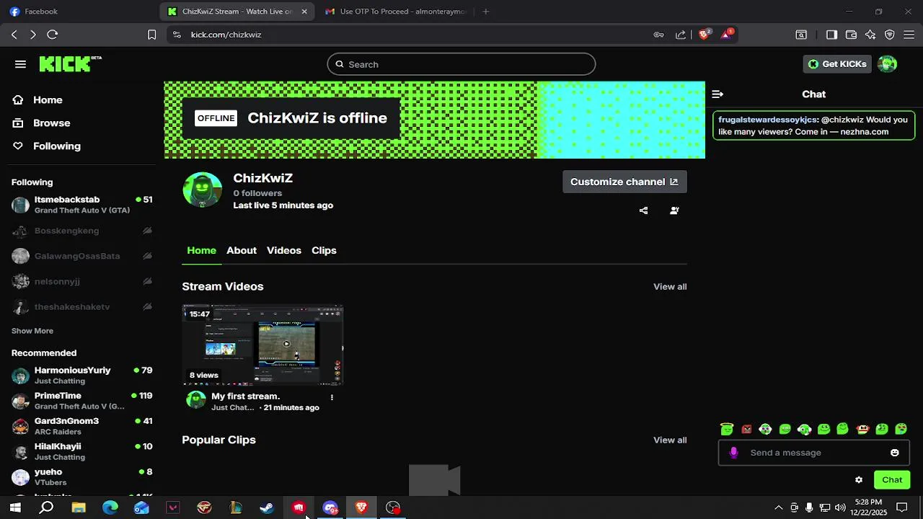Open a new browser tab

click(x=485, y=12)
